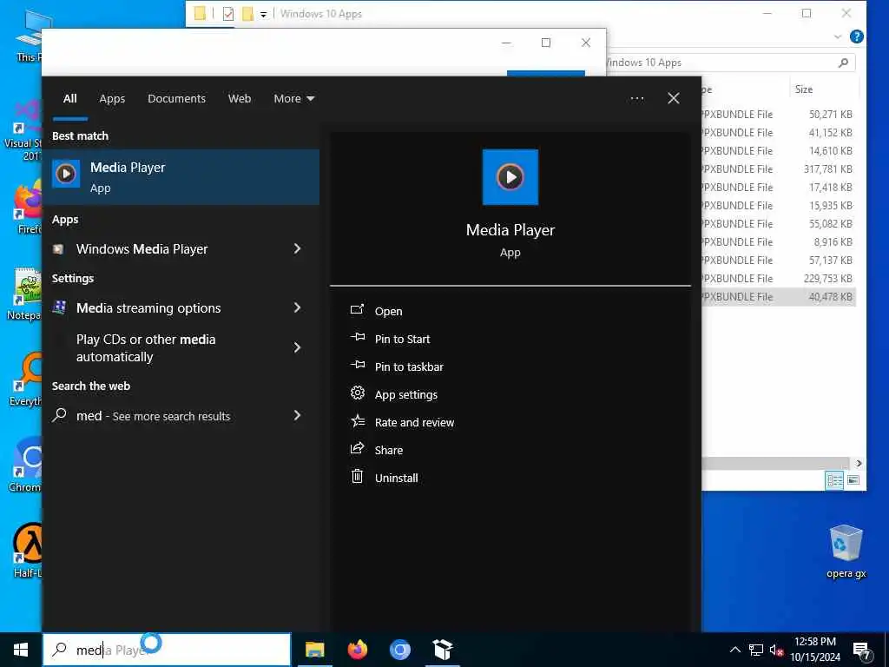Collapse Explorer ribbon chevron
Viewport: 889px width, 667px height.
tap(838, 36)
